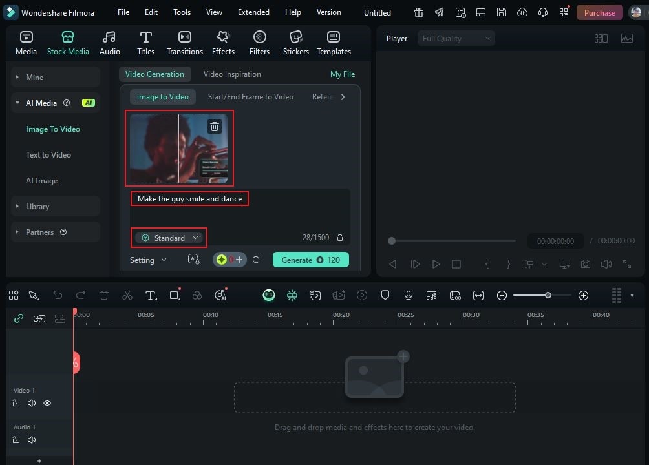Mute the Video 1 track
This screenshot has width=649, height=465.
click(x=32, y=403)
